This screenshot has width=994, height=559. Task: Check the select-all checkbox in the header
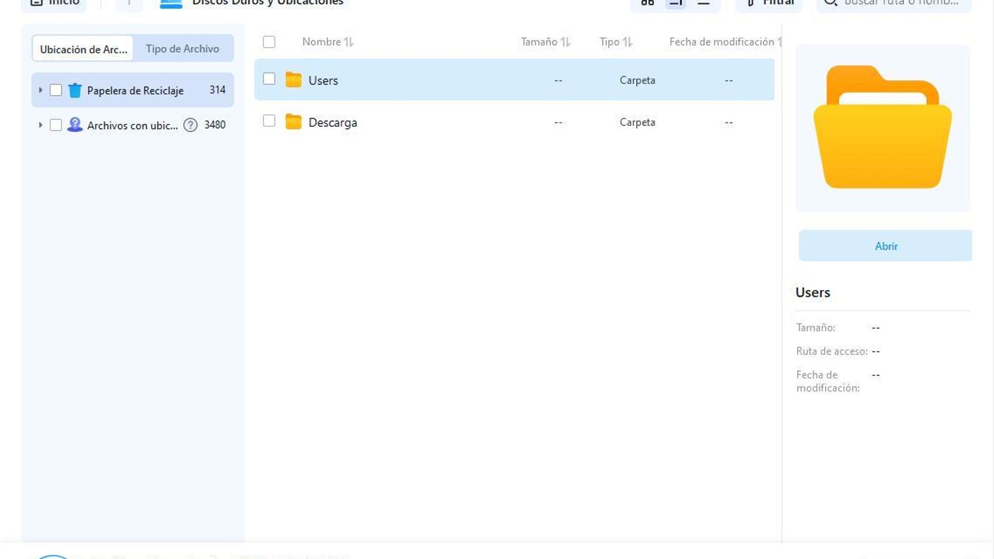[270, 42]
